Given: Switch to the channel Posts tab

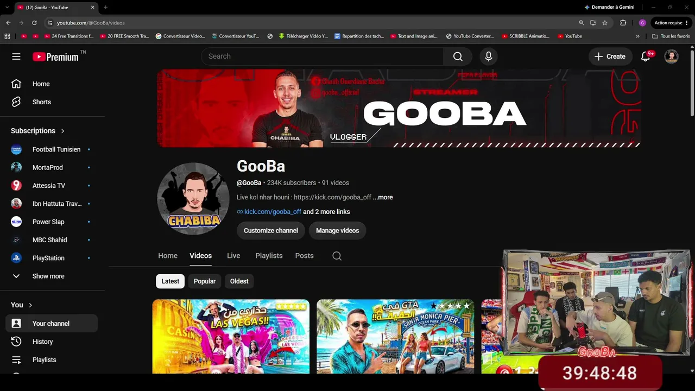Looking at the screenshot, I should pos(305,256).
